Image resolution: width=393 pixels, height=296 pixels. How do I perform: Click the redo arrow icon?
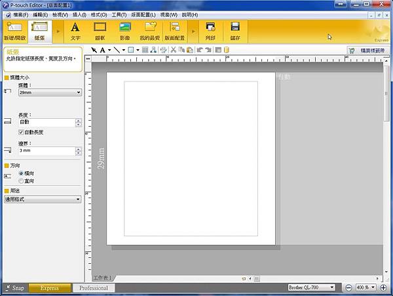tap(208, 50)
